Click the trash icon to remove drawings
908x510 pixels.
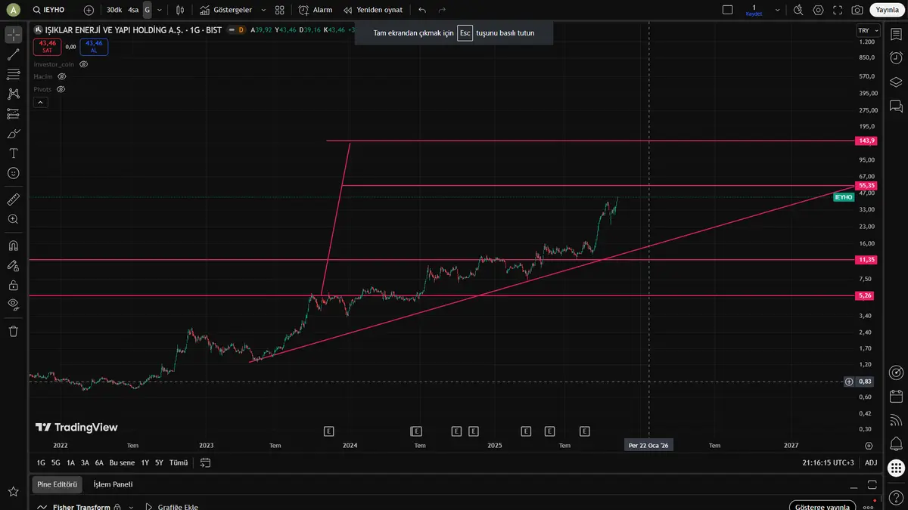pyautogui.click(x=13, y=331)
